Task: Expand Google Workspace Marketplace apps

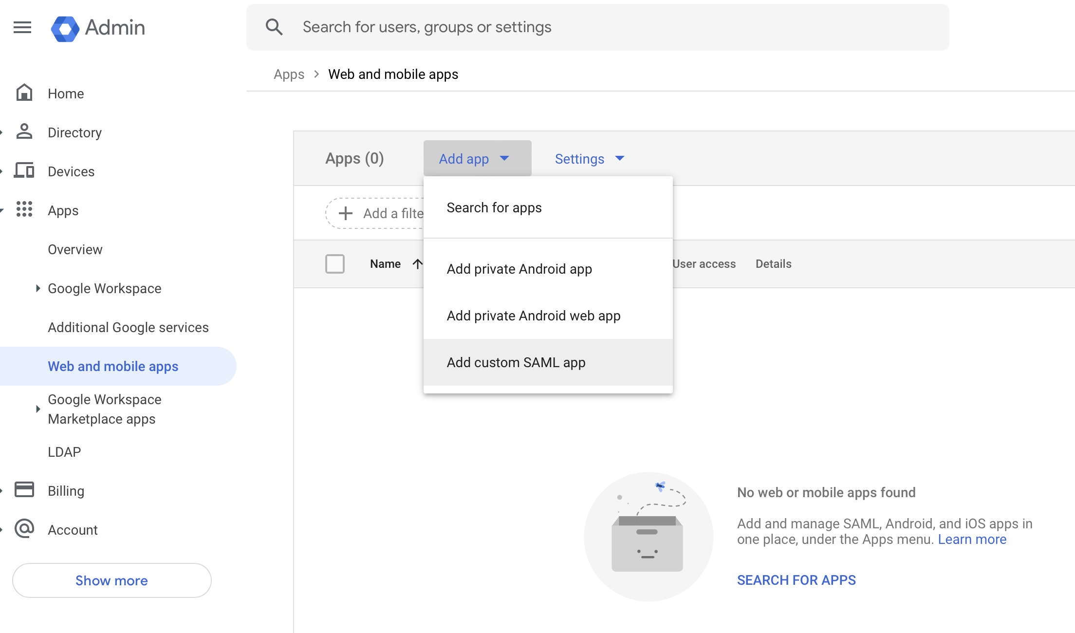Action: click(x=39, y=409)
